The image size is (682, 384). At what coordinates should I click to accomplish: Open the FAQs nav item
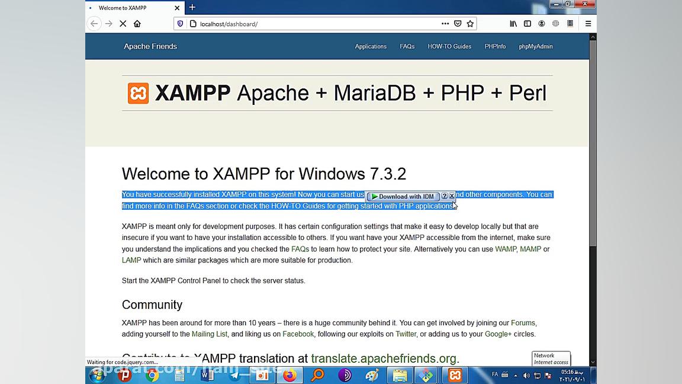tap(407, 46)
